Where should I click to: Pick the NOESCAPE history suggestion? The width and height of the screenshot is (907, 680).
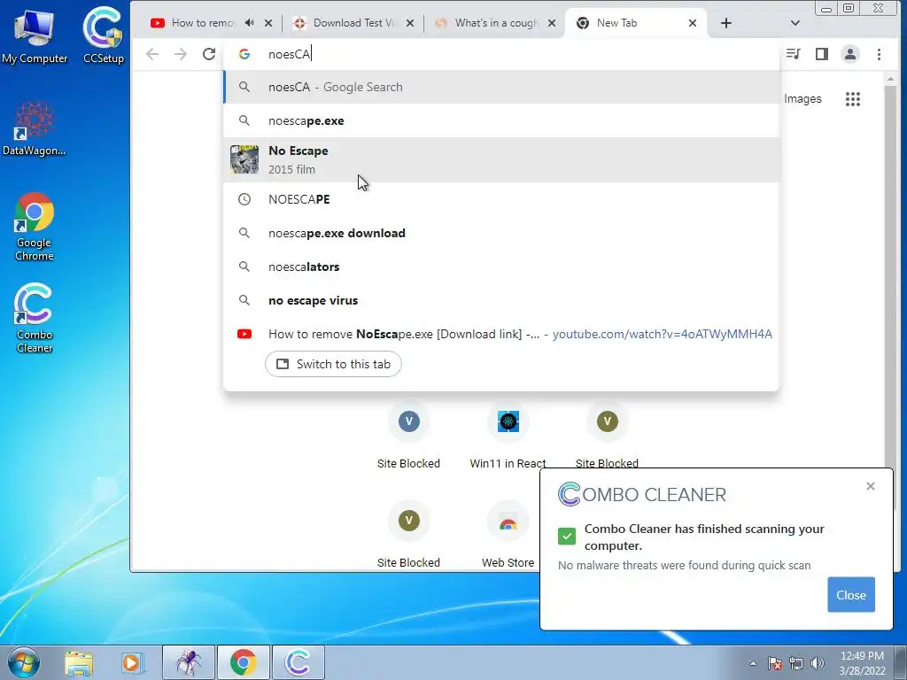coord(501,199)
